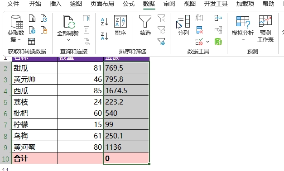Viewport: 284px width, 171px height.
Task: Click the 获取数据 (Get Data) button
Action: click(x=16, y=28)
